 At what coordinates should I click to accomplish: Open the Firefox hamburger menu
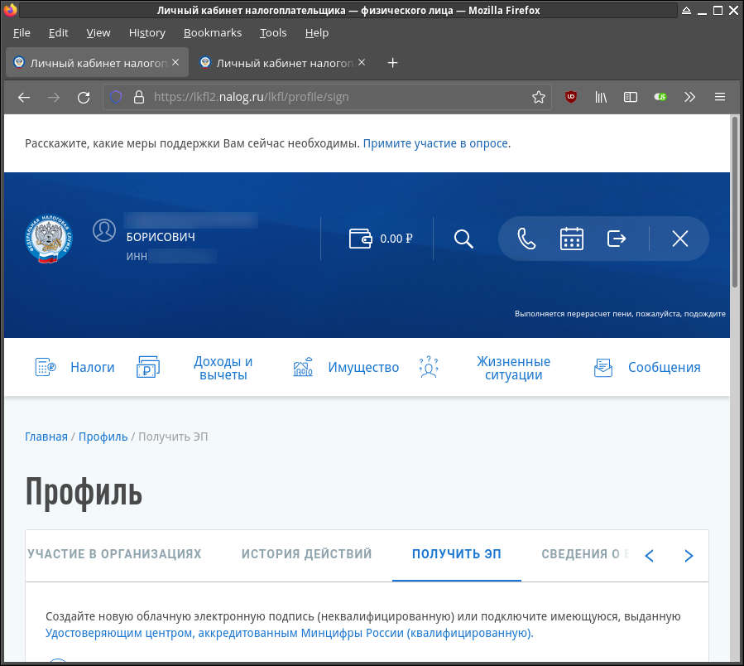(720, 98)
